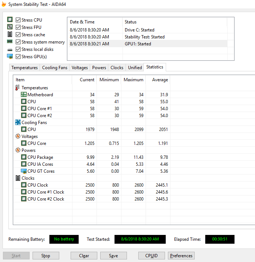The image size is (255, 262).
Task: Show the Clocks tab
Action: [x=117, y=67]
